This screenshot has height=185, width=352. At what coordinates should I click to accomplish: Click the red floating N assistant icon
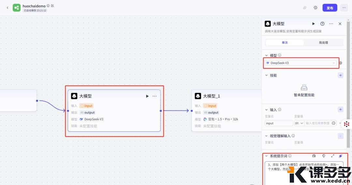tap(346, 124)
